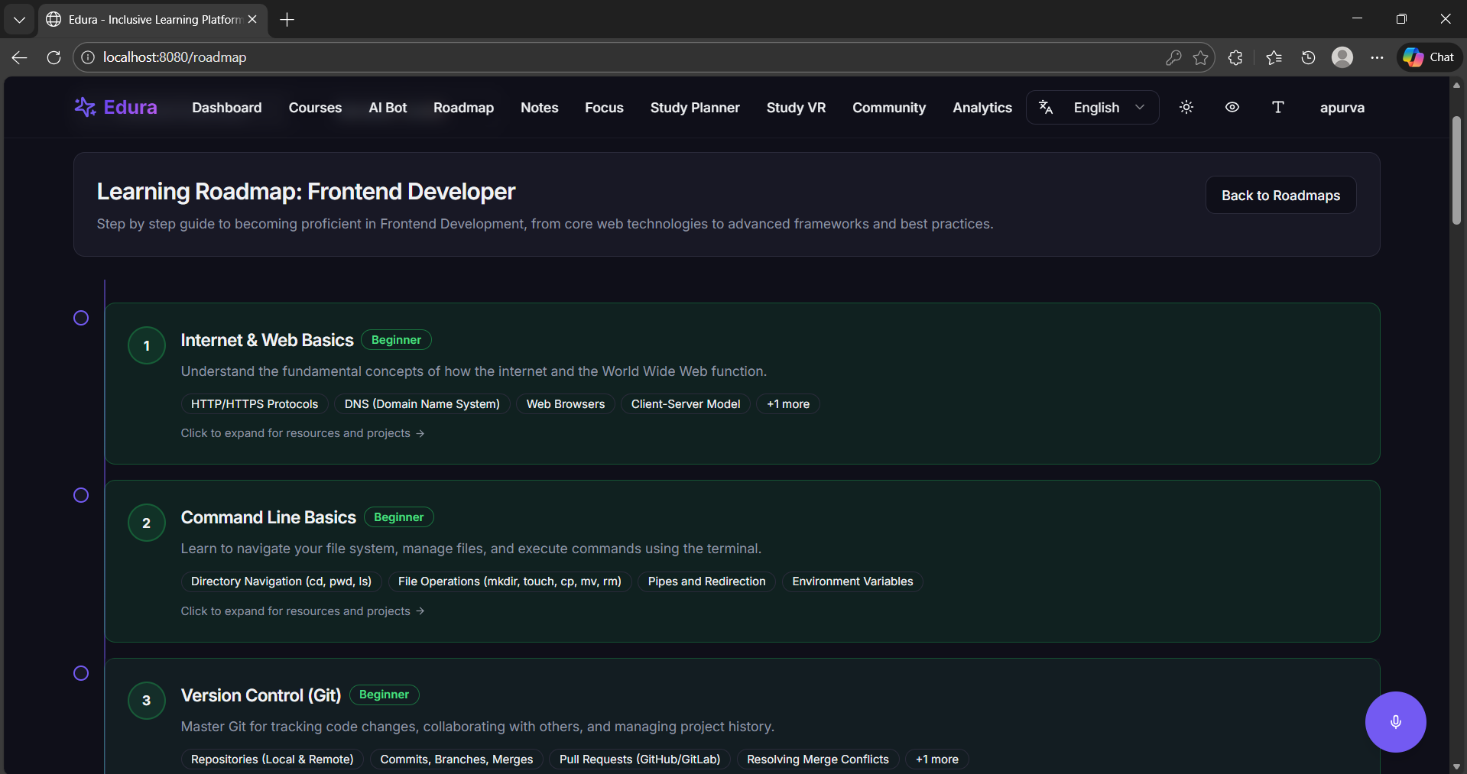Image resolution: width=1467 pixels, height=774 pixels.
Task: Activate the purple microphone voice button
Action: tap(1396, 722)
